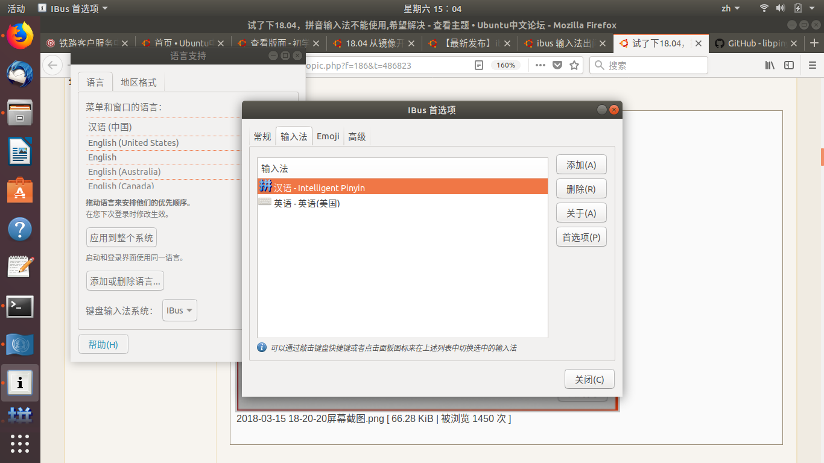Click the 输入法 column header
Screen dimensions: 824x463
tap(402, 168)
